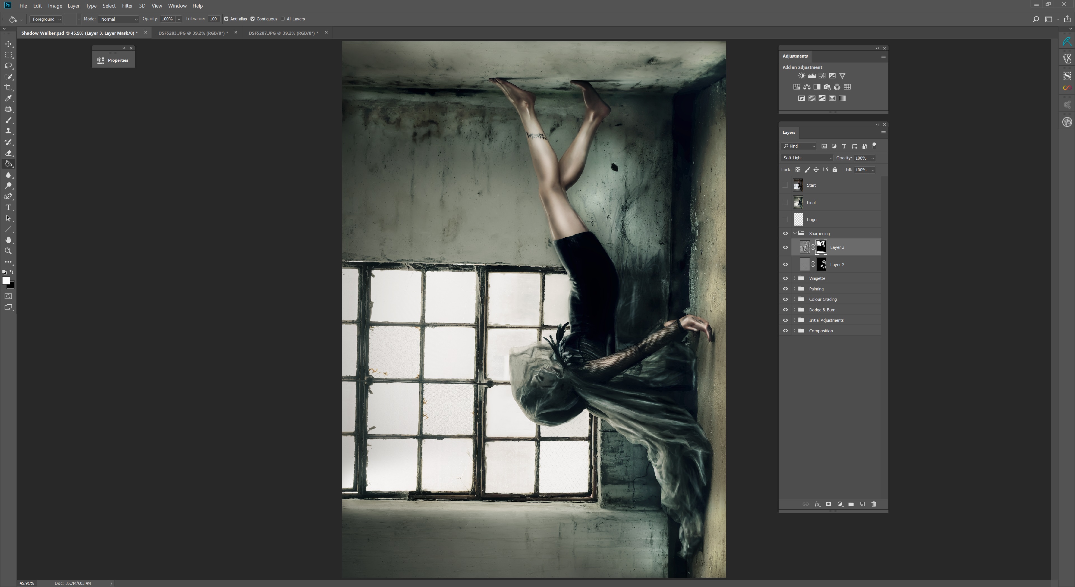Click the Delete layer trash icon
1075x587 pixels.
click(x=873, y=504)
